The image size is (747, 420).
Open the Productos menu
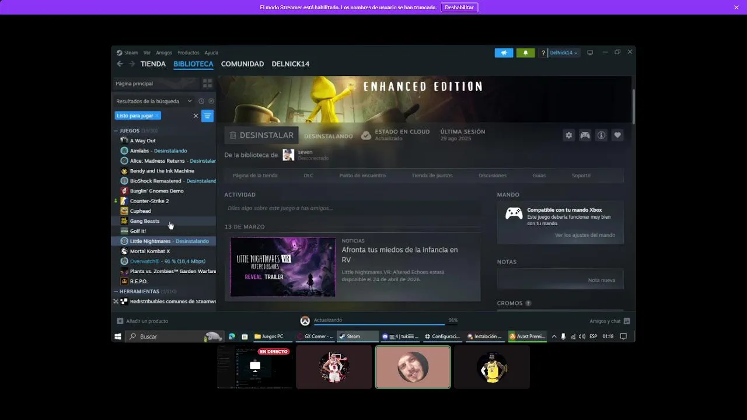[189, 52]
